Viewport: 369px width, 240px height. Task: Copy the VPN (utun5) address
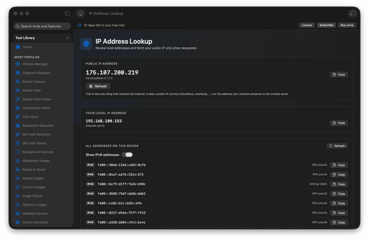pos(339,222)
